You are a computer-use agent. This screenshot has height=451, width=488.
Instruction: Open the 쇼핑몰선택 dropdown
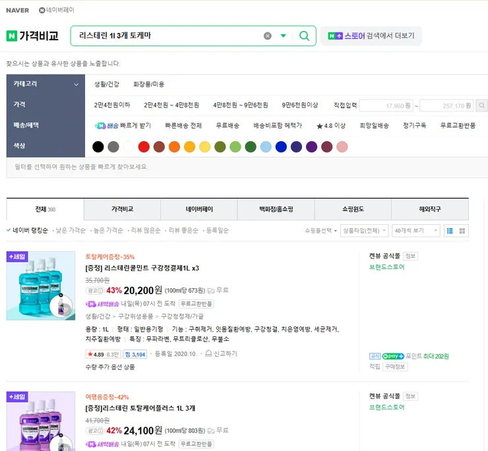click(x=320, y=231)
